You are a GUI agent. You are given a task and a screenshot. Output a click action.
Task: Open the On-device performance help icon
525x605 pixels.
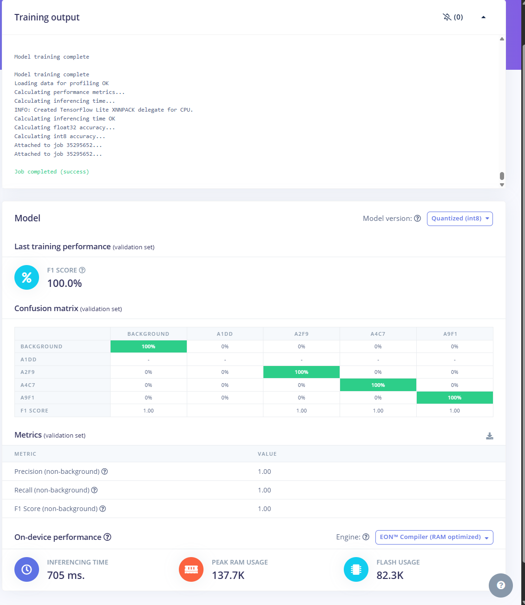click(107, 537)
